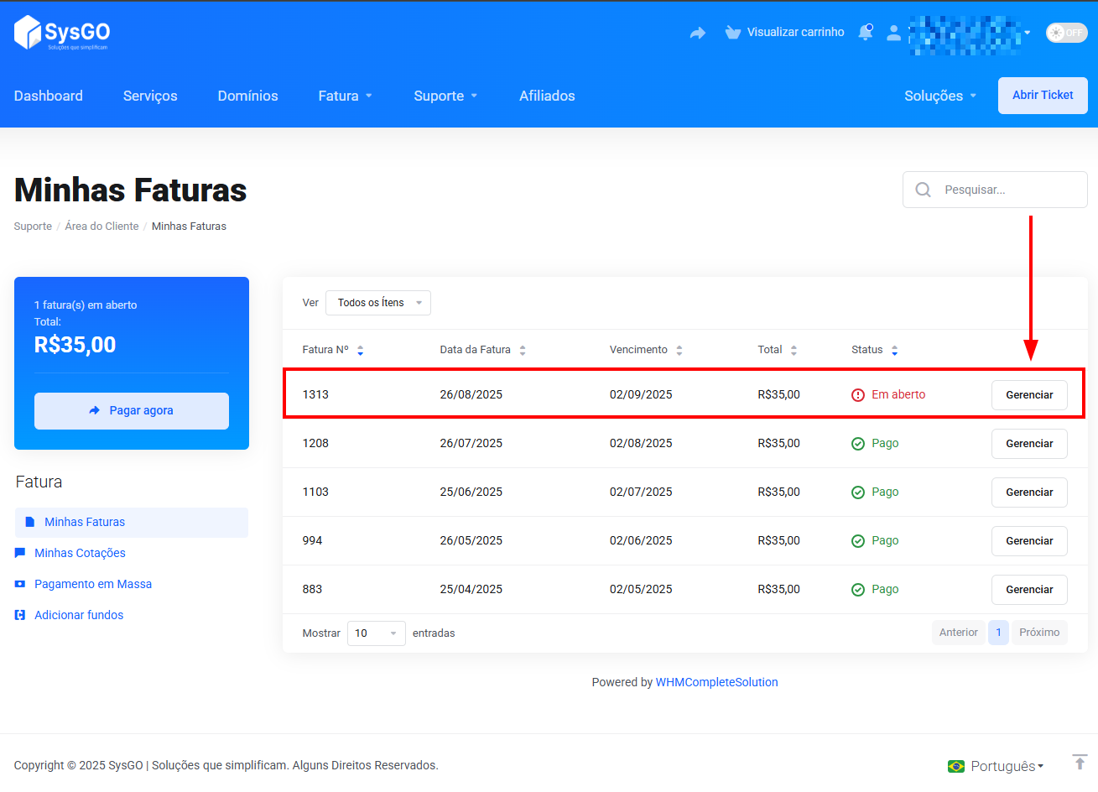Expand the Mostrar entries count dropdown
The height and width of the screenshot is (792, 1098).
376,633
